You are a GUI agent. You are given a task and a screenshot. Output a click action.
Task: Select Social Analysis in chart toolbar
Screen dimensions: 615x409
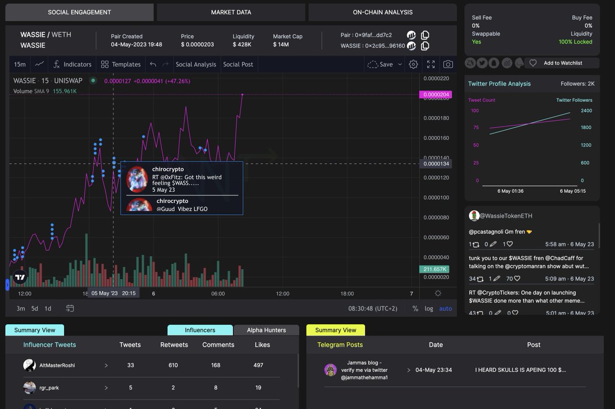pos(196,64)
